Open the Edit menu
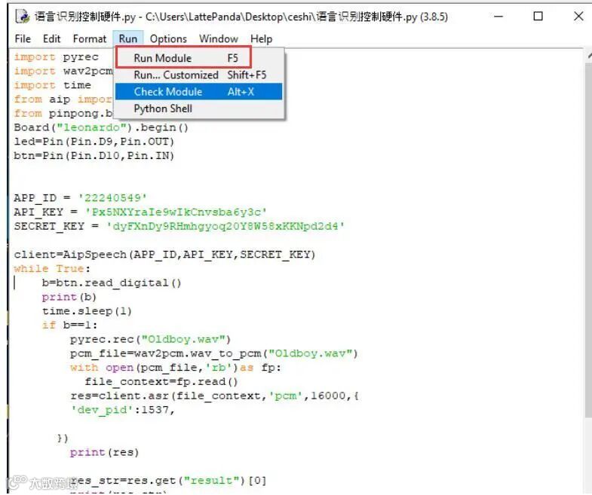Screen dimensions: 592x495 pos(51,39)
